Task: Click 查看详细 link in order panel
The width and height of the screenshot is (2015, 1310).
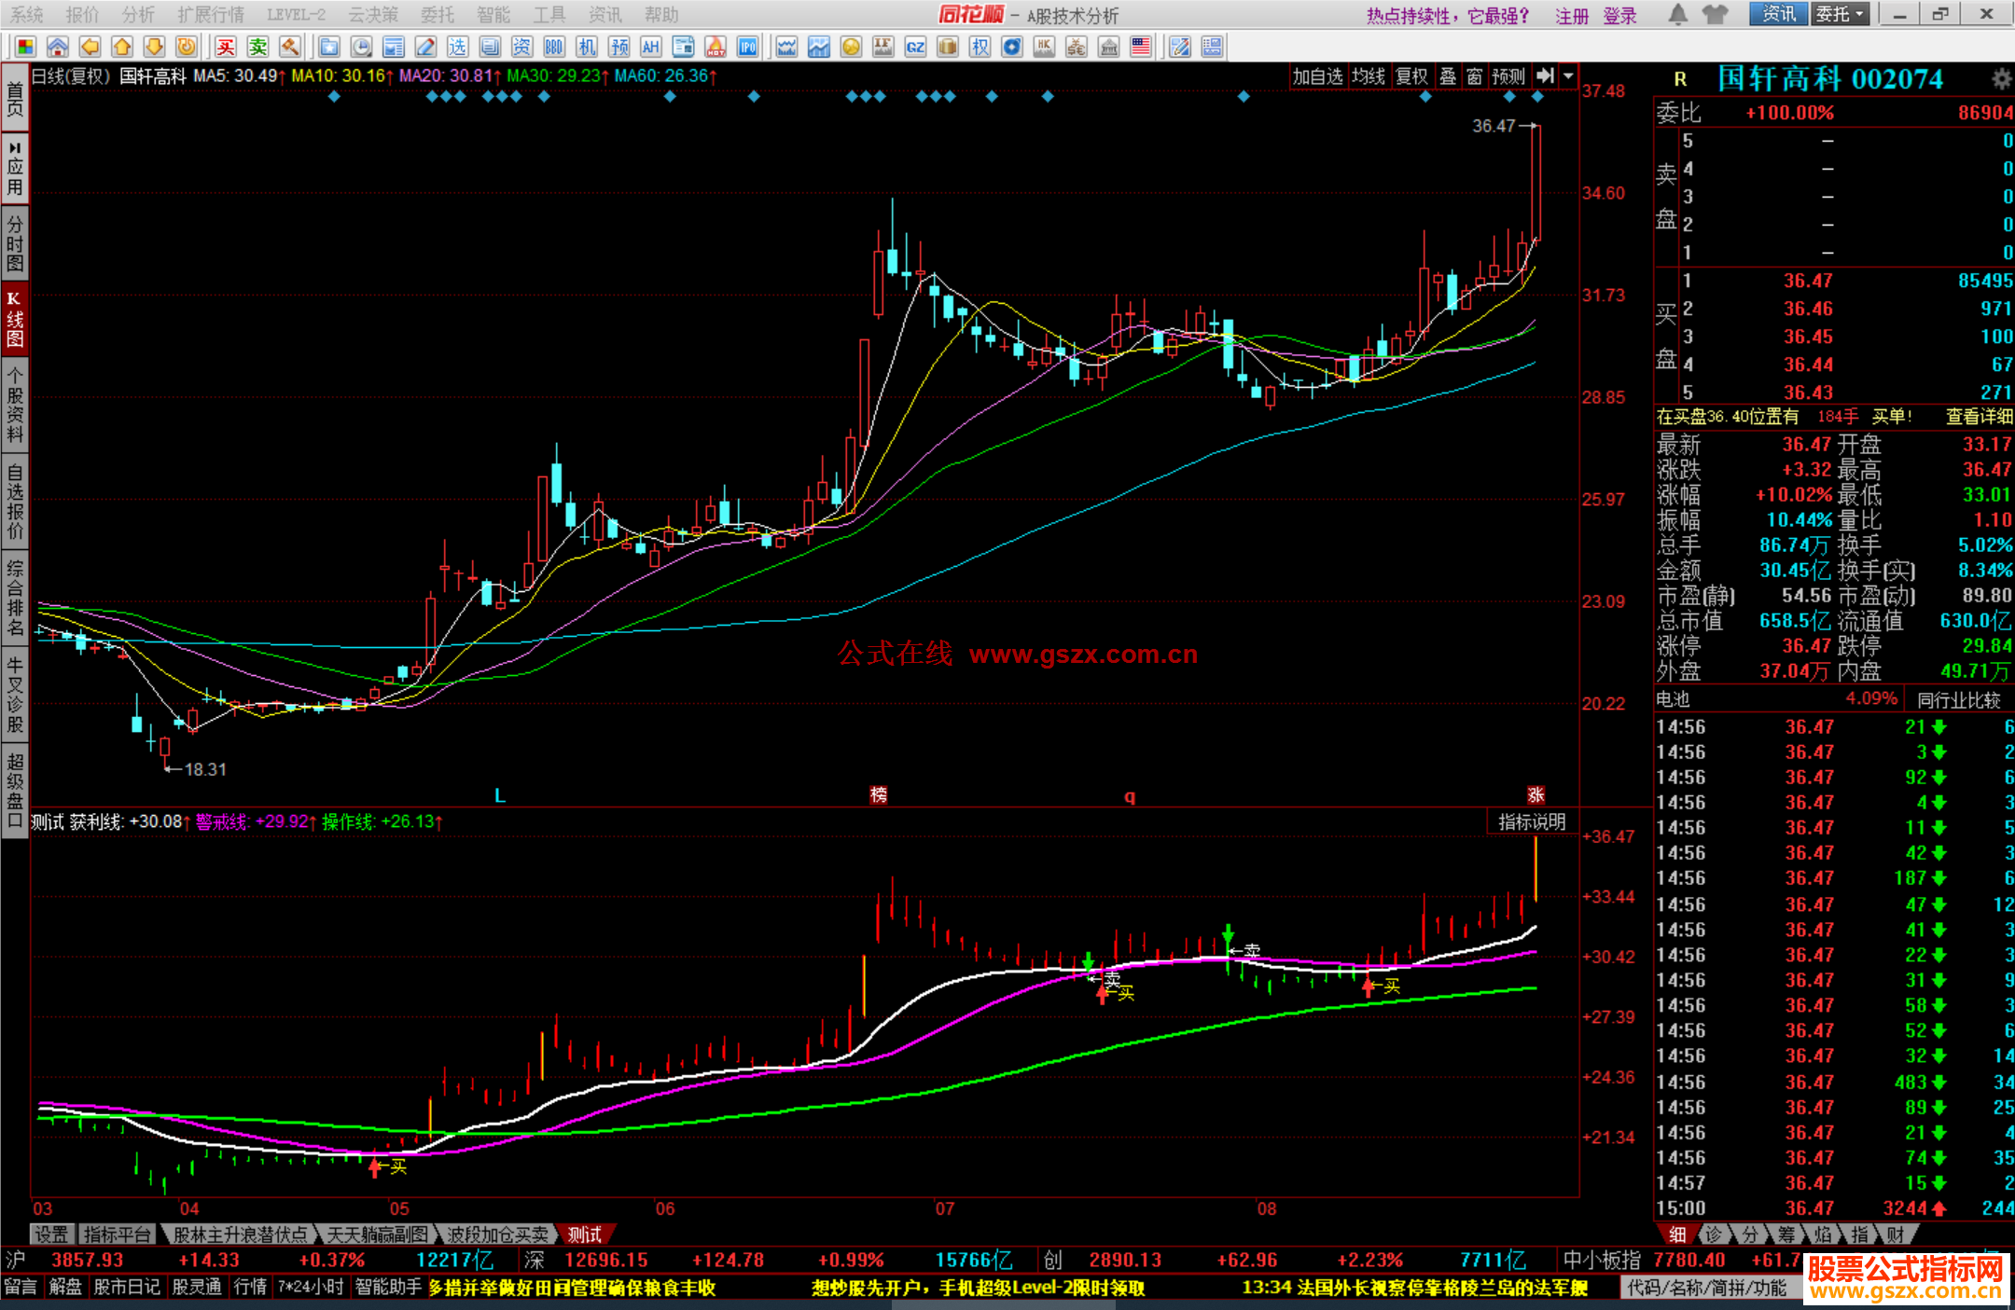Action: tap(1978, 417)
